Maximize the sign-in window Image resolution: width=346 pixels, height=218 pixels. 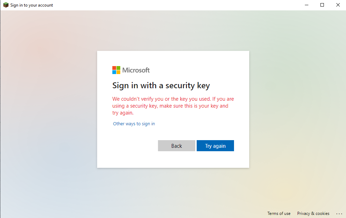click(x=322, y=5)
